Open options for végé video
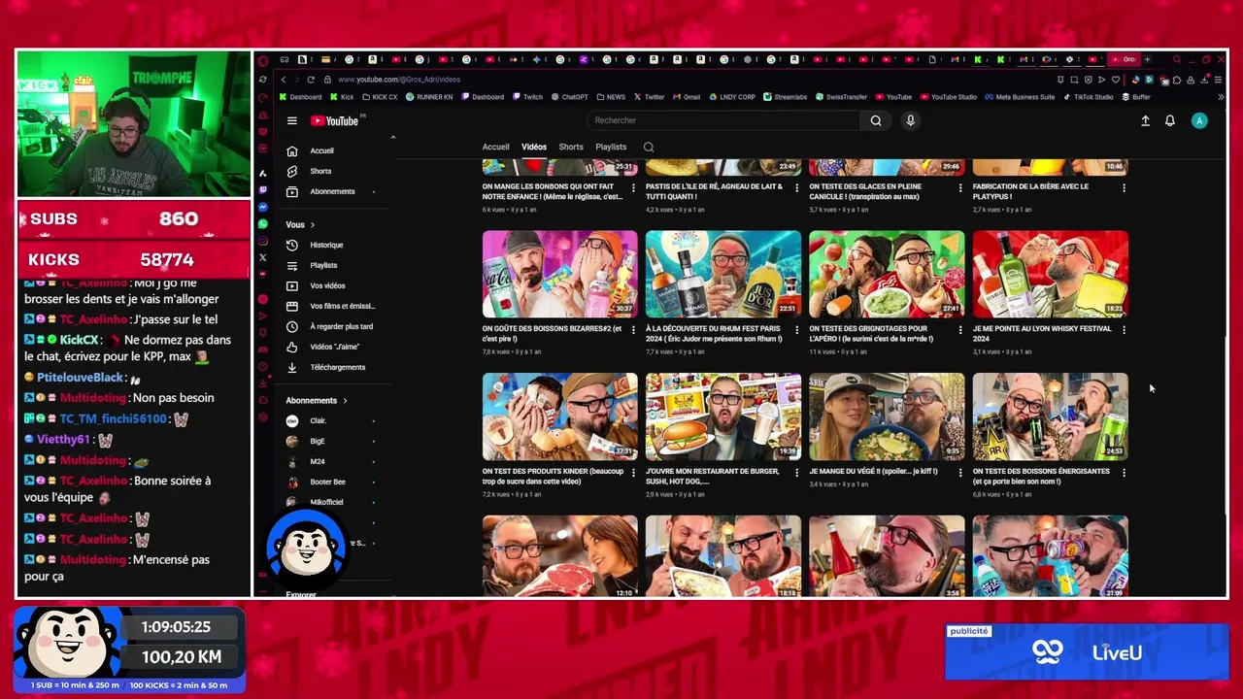1243x699 pixels. pos(960,473)
